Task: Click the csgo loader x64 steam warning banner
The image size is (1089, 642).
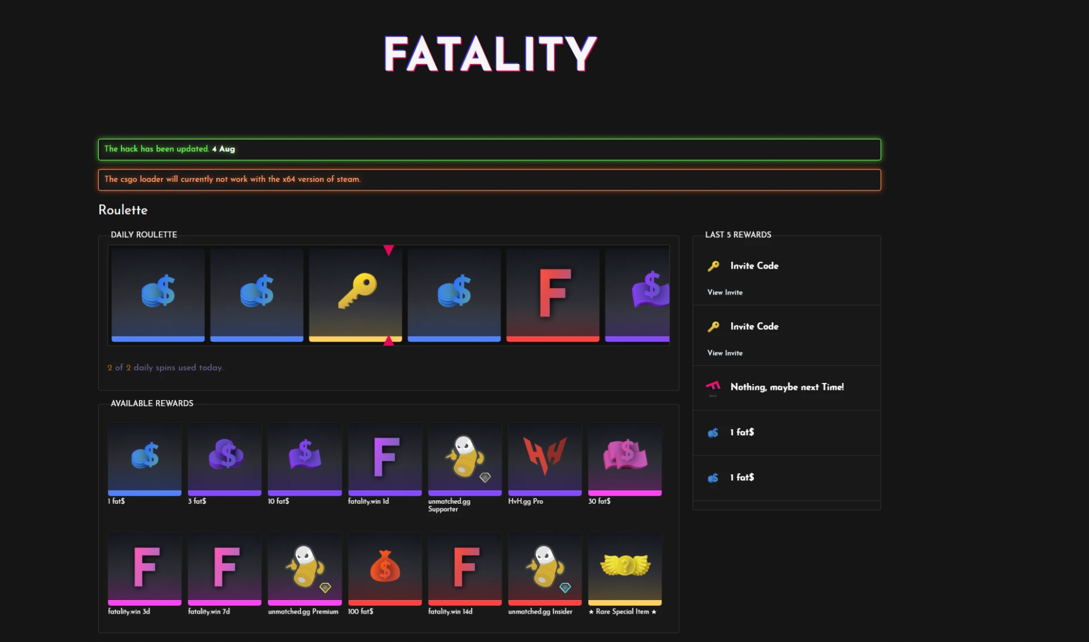Action: click(x=489, y=180)
